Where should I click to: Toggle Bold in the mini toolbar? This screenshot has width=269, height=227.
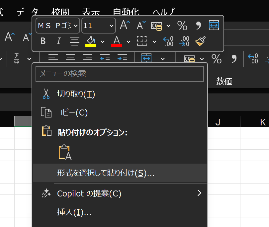pos(43,41)
